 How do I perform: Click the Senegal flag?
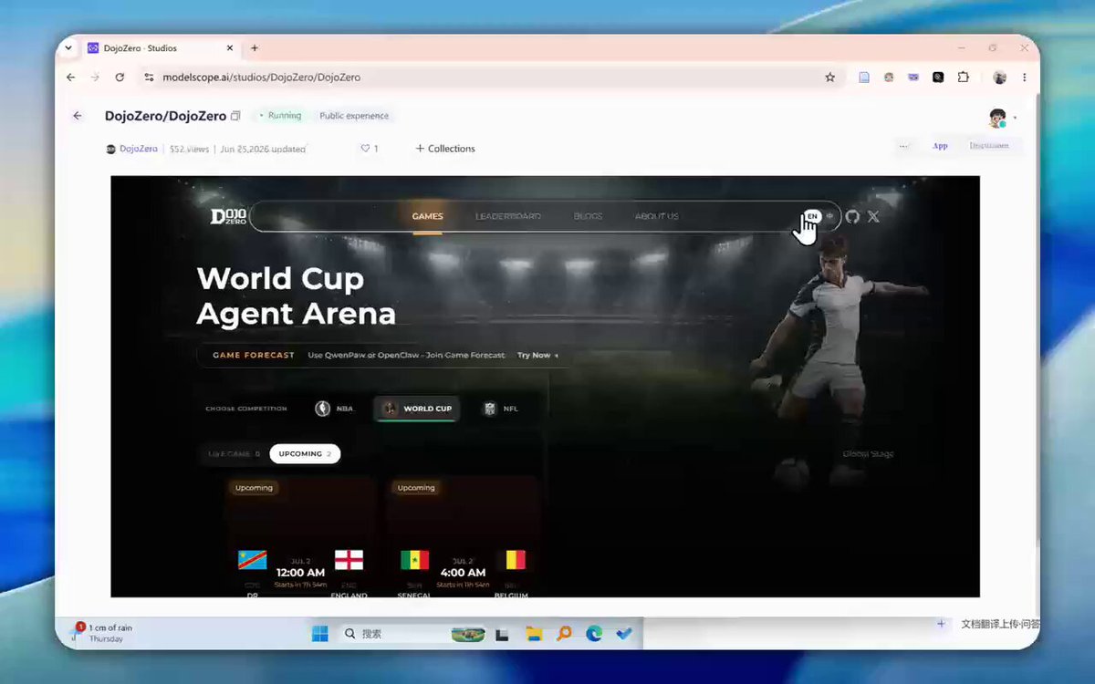click(414, 559)
